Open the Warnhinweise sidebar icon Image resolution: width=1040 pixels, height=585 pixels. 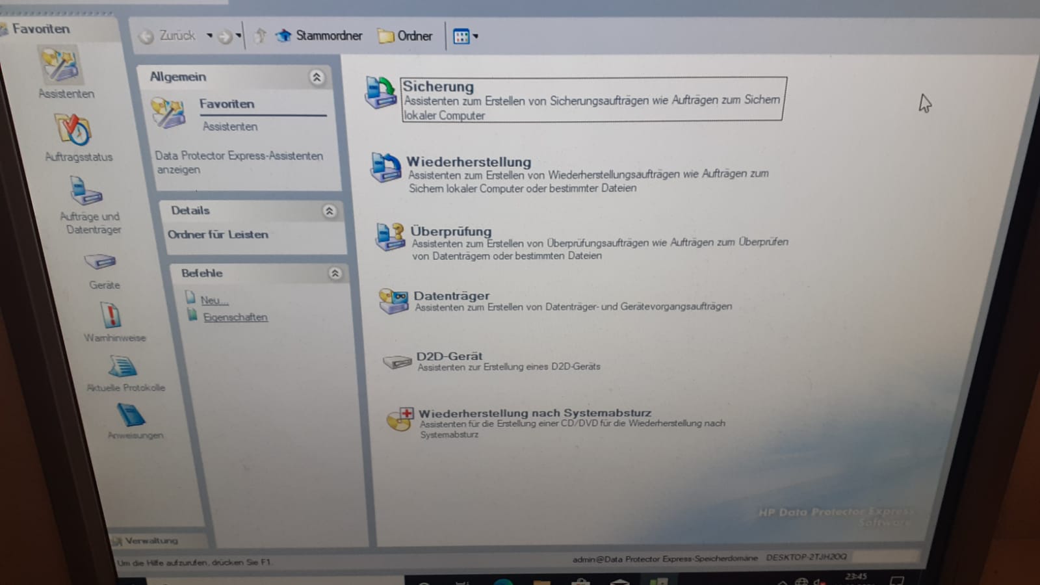pos(112,317)
